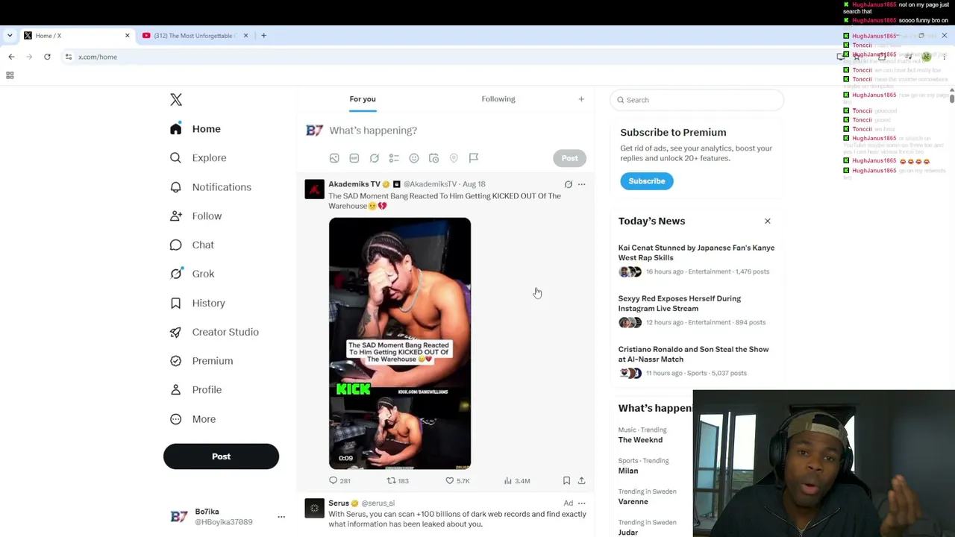
Task: Click the @AkademiksTV handle
Action: point(430,184)
